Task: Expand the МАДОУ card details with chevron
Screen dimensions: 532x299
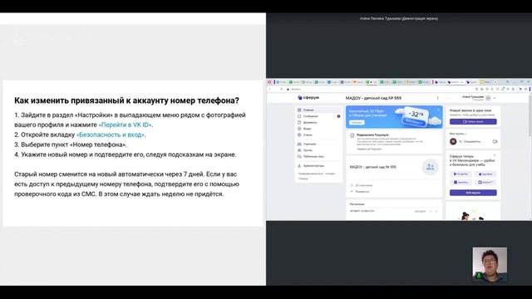Action: 352,192
